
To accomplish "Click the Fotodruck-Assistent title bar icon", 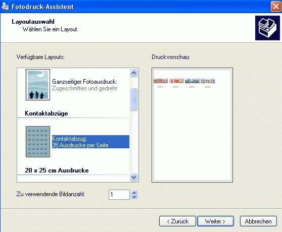I will pyautogui.click(x=5, y=7).
